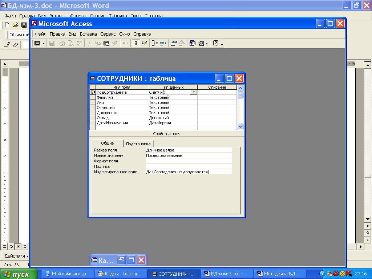
Task: Click the Описание column header
Action: click(217, 87)
